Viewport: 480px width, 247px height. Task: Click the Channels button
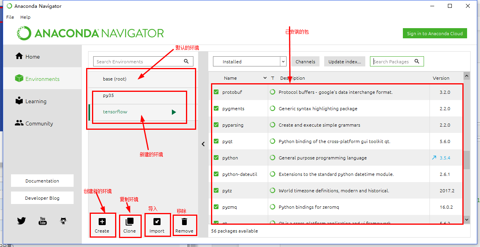pos(305,61)
